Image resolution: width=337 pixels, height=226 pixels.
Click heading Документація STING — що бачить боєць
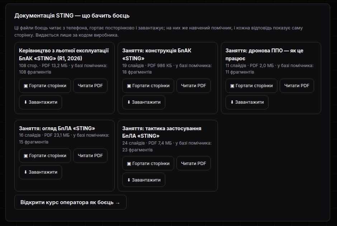(x=72, y=16)
